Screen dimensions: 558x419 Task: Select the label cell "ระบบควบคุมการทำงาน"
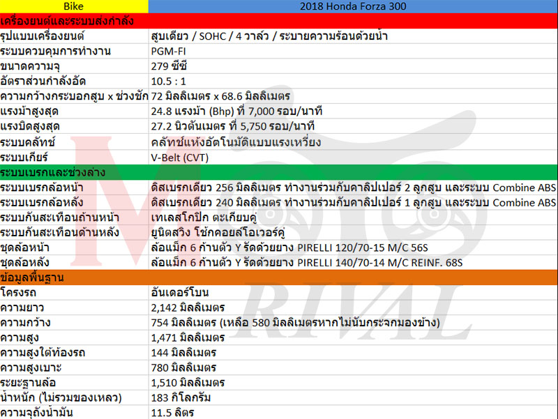tap(74, 51)
